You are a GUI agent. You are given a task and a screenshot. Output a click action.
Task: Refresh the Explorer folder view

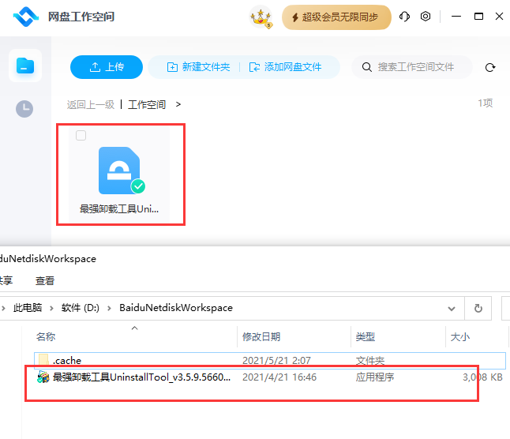(x=478, y=308)
